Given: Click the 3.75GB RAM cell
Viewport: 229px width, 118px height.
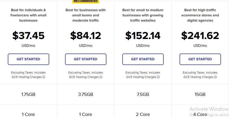Looking at the screenshot, I should 86,95.
